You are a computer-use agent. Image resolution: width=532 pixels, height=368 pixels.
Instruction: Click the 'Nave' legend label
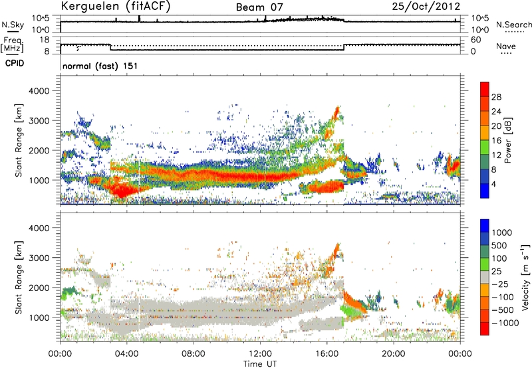(x=506, y=46)
